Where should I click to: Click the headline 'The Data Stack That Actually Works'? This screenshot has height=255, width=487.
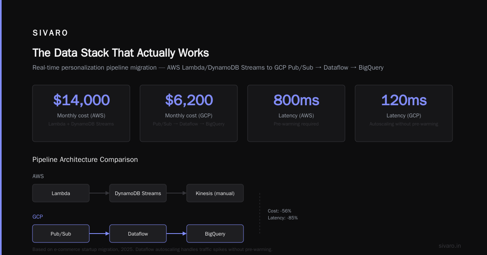(x=121, y=53)
